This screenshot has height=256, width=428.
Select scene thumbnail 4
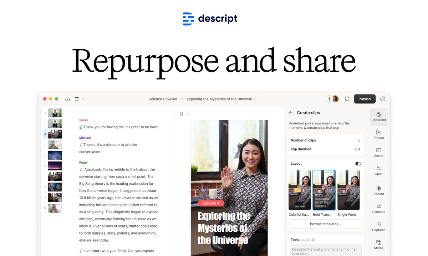55,145
